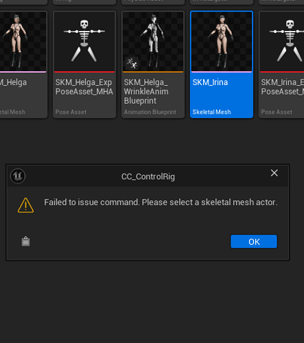304x343 pixels.
Task: Click the Unreal Engine logo in dialog title
Action: point(18,176)
